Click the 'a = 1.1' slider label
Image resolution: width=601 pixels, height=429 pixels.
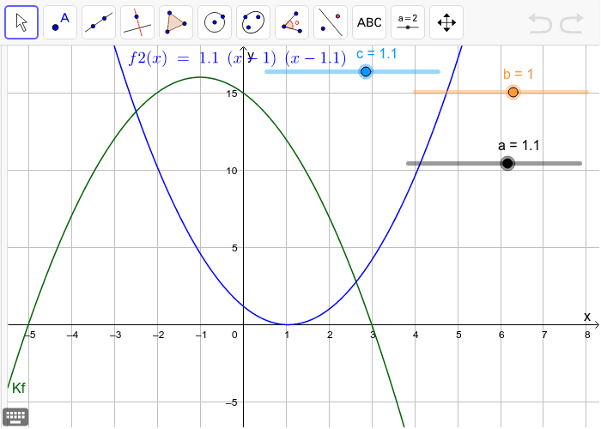click(519, 146)
